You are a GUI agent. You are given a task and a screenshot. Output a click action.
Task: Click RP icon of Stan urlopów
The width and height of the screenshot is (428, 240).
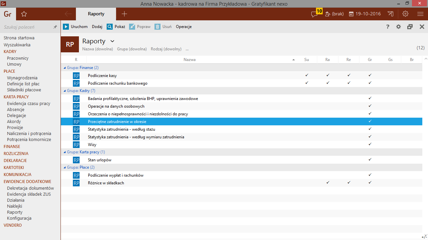76,160
